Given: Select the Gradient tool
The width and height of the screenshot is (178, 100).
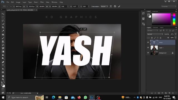Looking at the screenshot, I should 3,52.
